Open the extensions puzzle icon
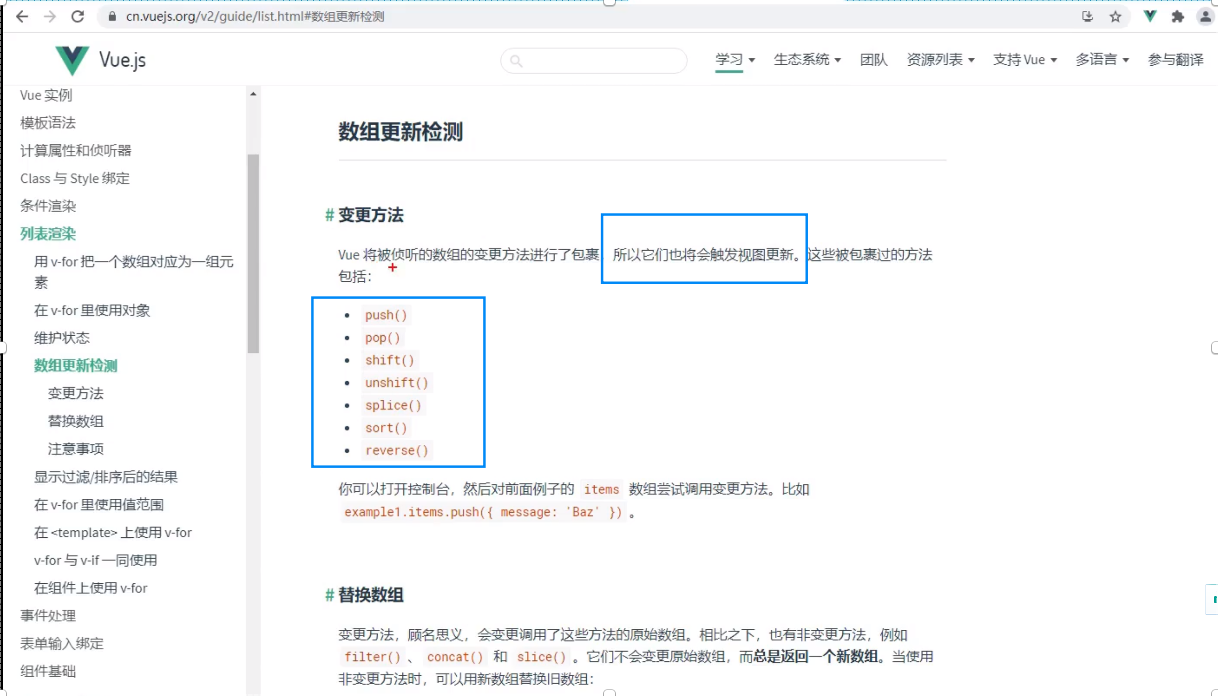 pyautogui.click(x=1177, y=17)
